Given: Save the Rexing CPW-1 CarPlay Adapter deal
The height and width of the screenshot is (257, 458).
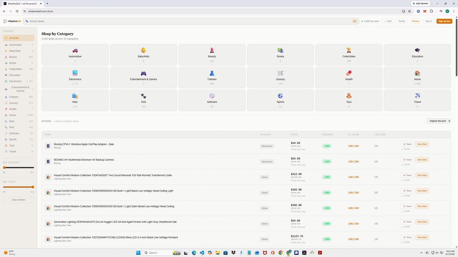Looking at the screenshot, I should [x=407, y=144].
